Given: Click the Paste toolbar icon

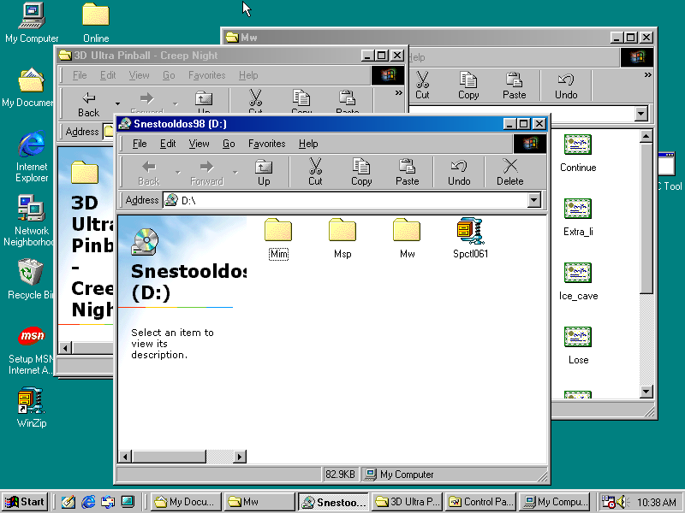Looking at the screenshot, I should [408, 171].
